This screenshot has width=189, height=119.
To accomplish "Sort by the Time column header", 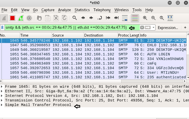I will coord(36,35).
